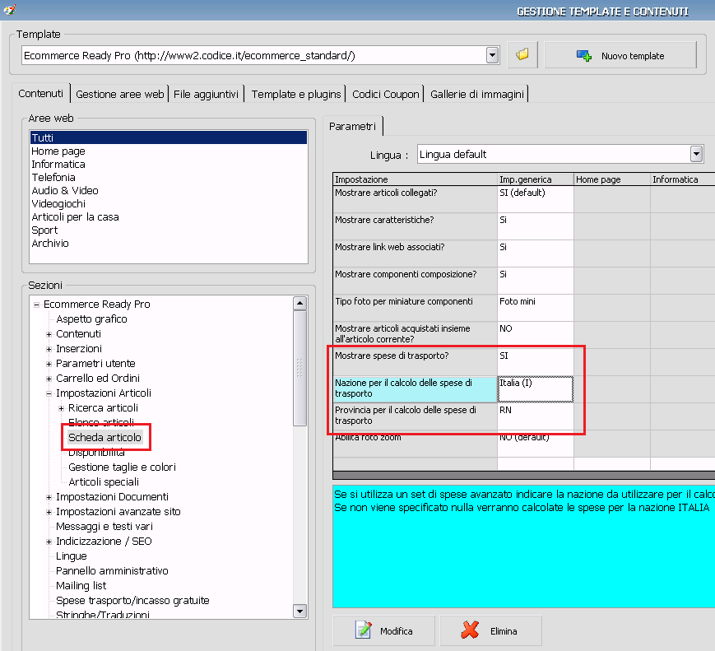Select Audio & Video web area

(x=169, y=191)
